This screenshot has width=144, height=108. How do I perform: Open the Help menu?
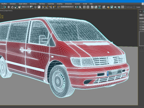pos(91,4)
